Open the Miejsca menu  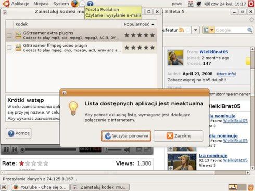pyautogui.click(x=41, y=4)
